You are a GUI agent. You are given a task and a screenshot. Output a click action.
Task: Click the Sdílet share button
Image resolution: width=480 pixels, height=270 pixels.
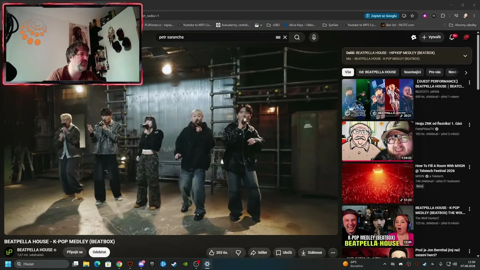[259, 252]
